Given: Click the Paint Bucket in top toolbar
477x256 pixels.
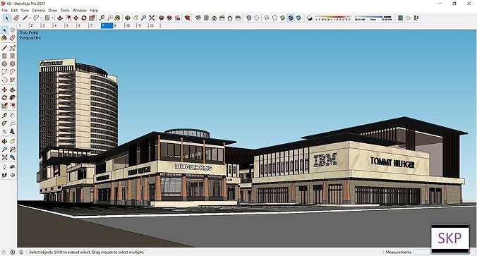Looking at the screenshot, I should click(117, 18).
